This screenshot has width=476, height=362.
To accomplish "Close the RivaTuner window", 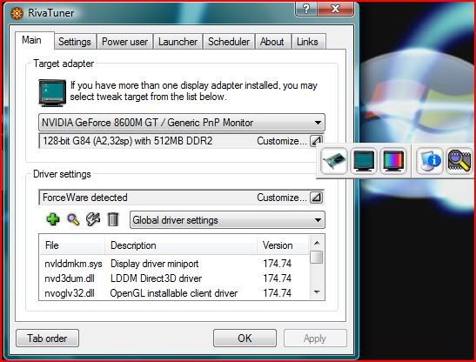I will point(335,9).
